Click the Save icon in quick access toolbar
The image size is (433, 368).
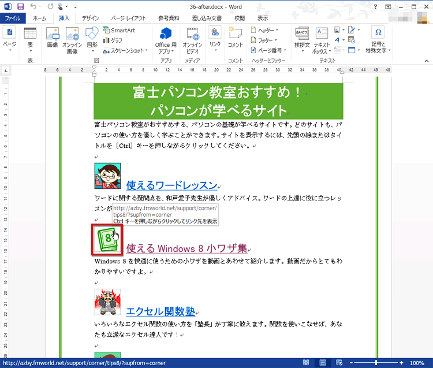(20, 6)
